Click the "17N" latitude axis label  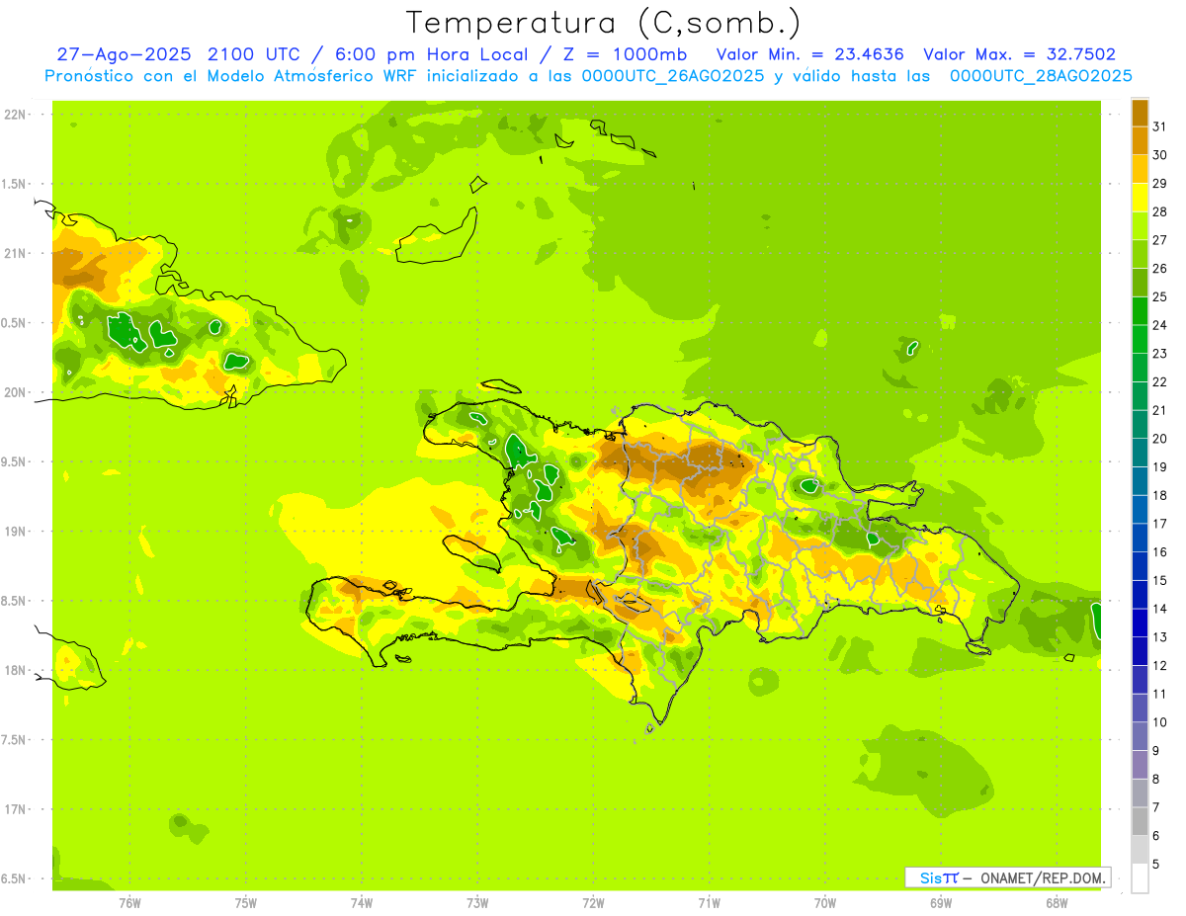(x=16, y=809)
